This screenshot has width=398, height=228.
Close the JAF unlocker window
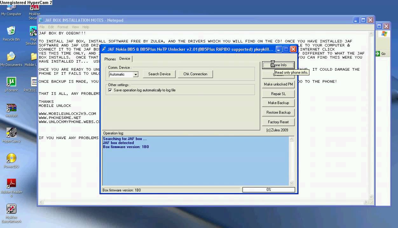pos(293,49)
